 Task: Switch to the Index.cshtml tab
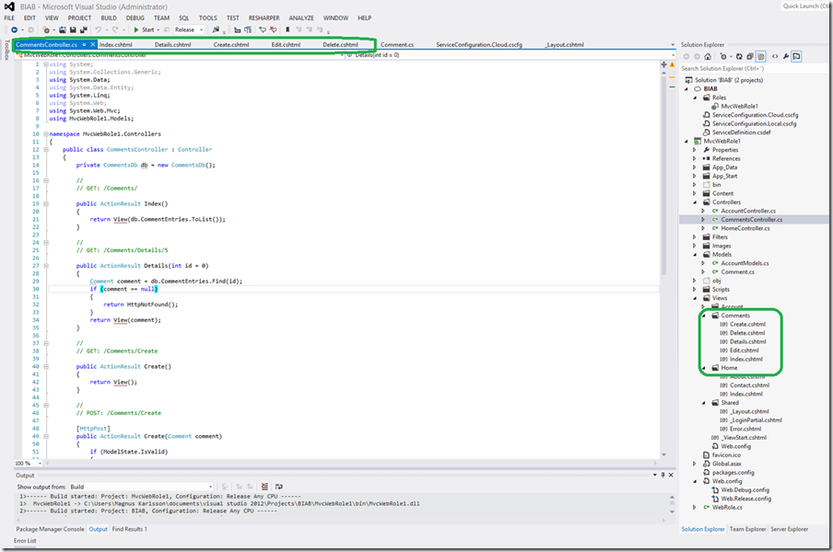click(x=116, y=44)
